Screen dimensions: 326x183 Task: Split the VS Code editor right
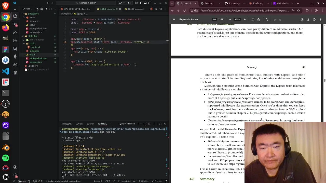click(x=160, y=9)
